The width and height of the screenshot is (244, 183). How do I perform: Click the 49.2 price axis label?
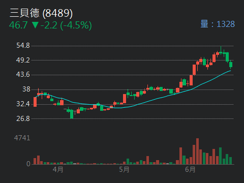click(x=23, y=60)
